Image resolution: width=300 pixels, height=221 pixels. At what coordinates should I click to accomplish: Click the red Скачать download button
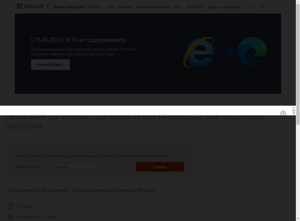pos(160,167)
